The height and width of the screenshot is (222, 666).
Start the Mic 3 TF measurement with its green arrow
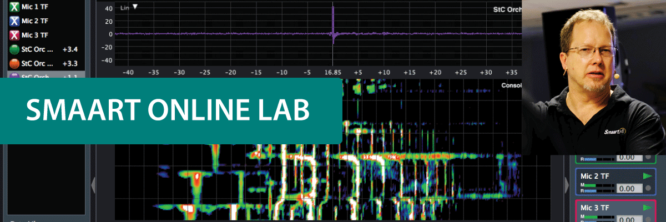647,208
